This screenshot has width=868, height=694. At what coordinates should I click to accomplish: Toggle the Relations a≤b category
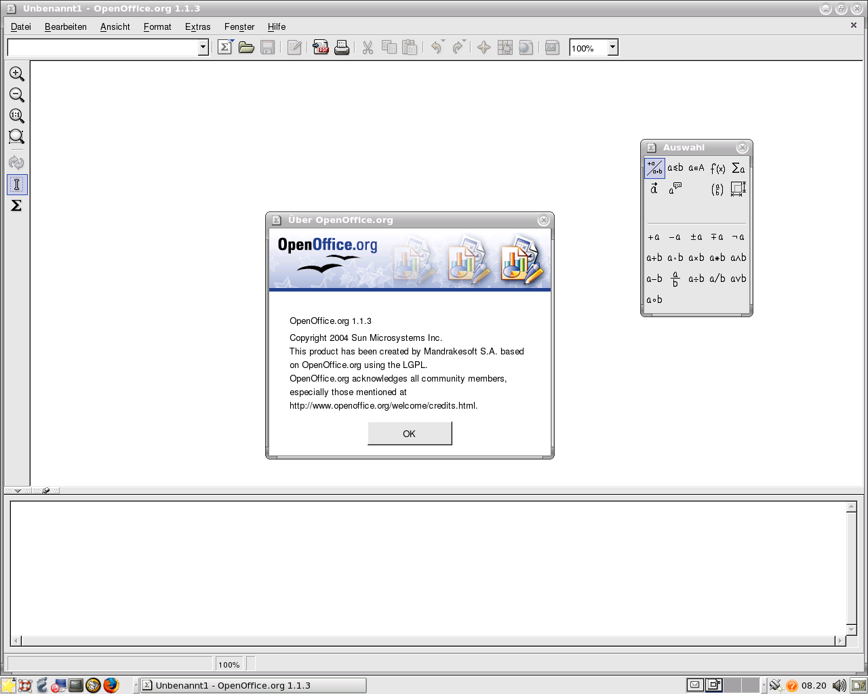(x=675, y=168)
